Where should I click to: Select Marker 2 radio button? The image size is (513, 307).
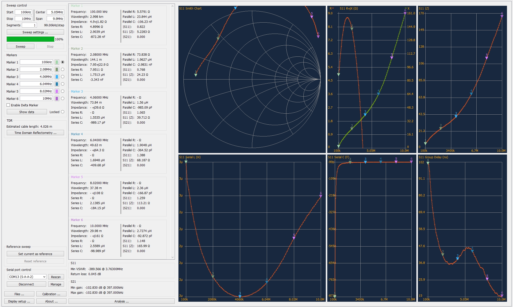[63, 69]
